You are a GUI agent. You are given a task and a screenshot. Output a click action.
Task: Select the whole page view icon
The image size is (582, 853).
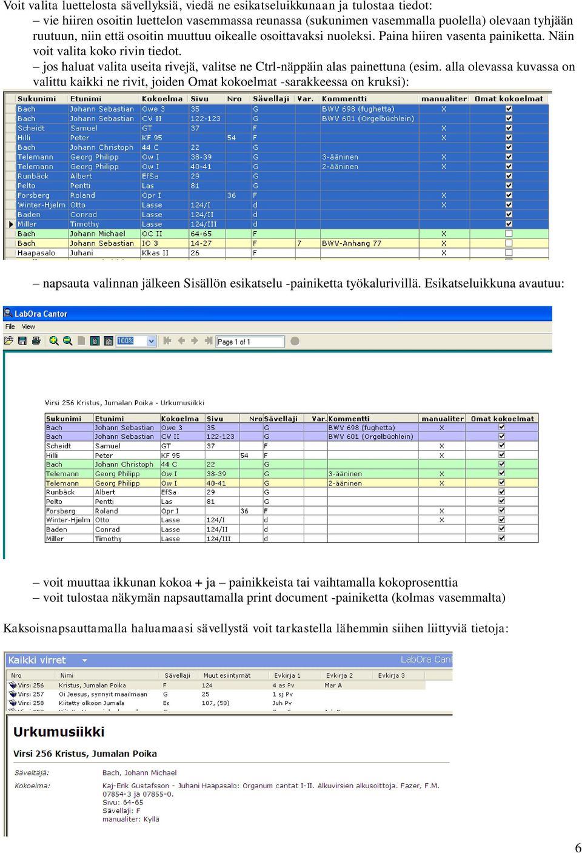coord(95,341)
